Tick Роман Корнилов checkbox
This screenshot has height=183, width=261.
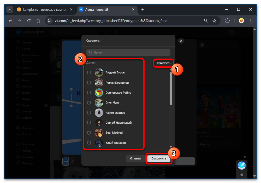point(89,83)
